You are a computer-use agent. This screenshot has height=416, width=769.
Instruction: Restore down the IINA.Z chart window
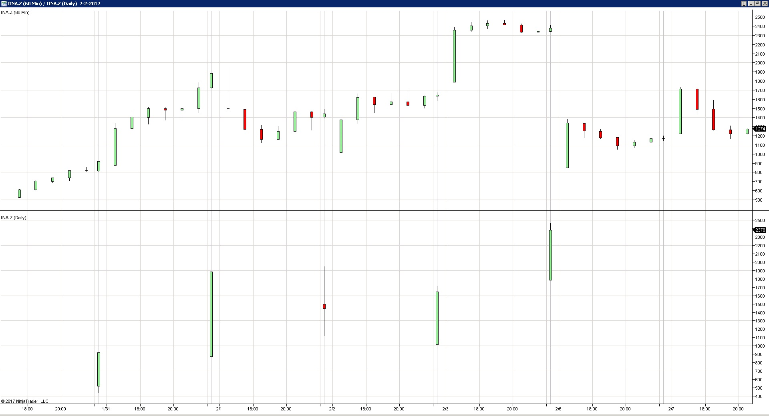[757, 4]
